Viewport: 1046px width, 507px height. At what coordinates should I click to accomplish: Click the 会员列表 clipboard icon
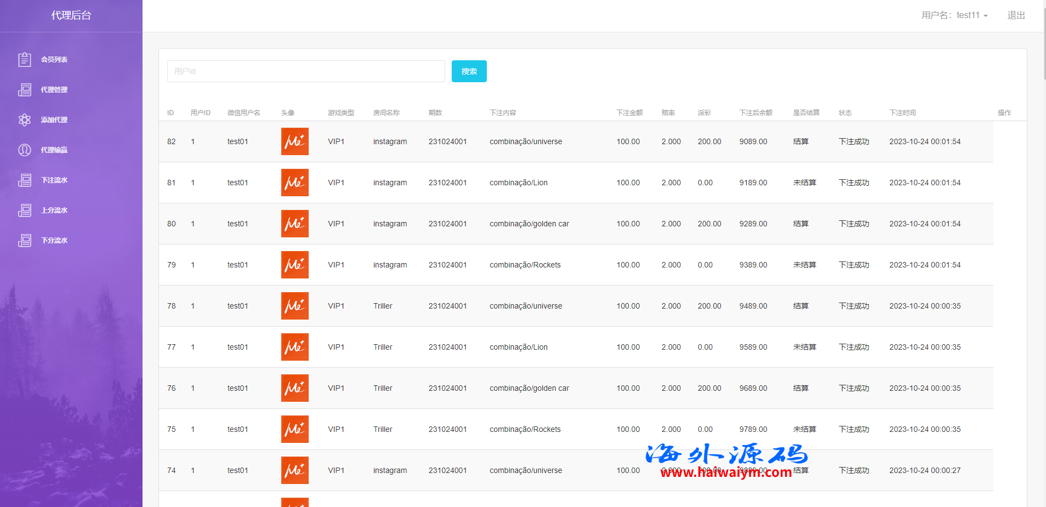(25, 59)
